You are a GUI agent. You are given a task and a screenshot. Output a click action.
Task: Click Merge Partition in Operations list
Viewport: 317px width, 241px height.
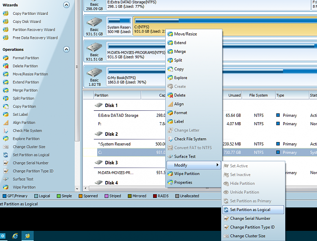point(25,90)
